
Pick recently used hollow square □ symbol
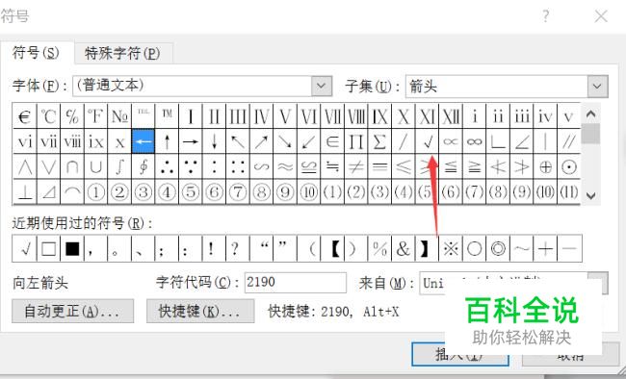pos(48,248)
